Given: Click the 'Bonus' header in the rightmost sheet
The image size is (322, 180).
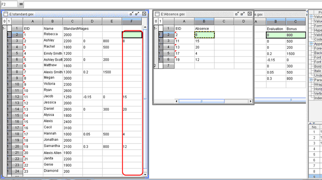Looking at the screenshot, I should pyautogui.click(x=296, y=29).
